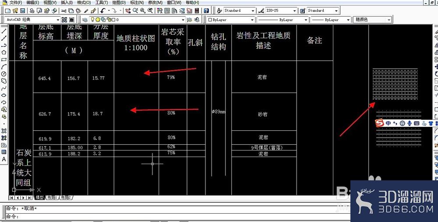Open the AutoCAD 经典 workspace dropdown
The image size is (438, 222).
(x=58, y=20)
